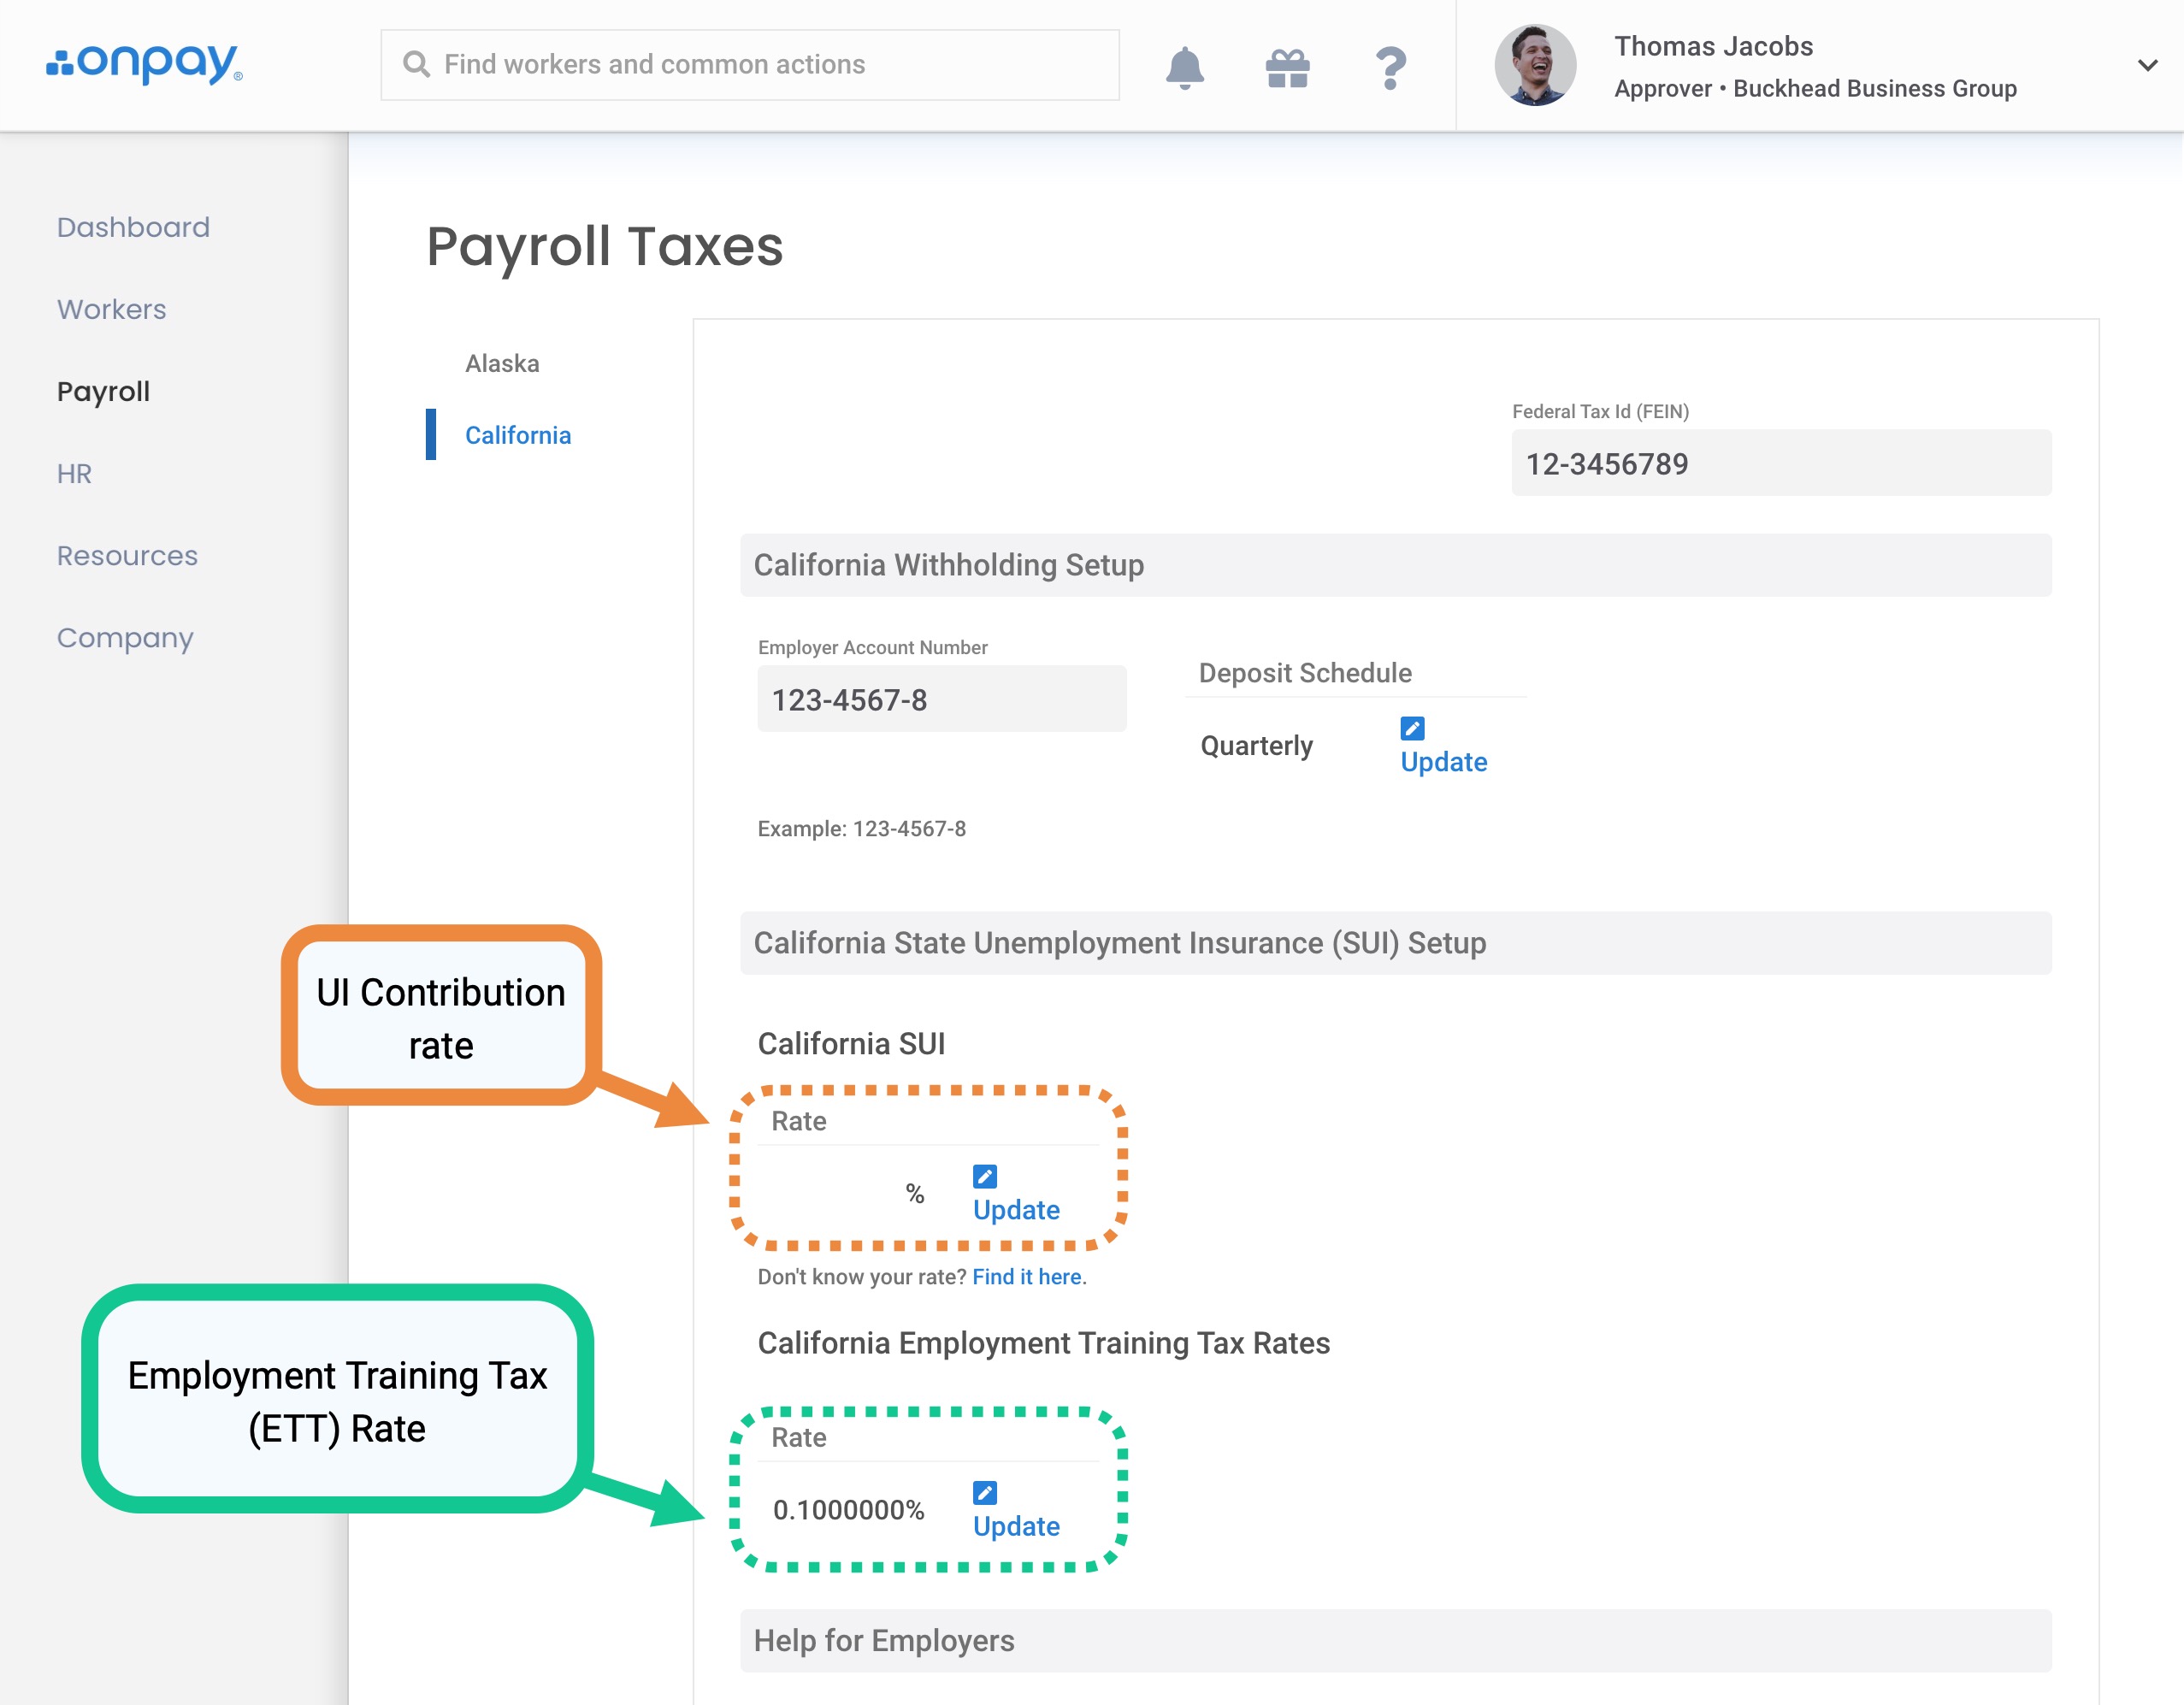2184x1705 pixels.
Task: Focus the Find workers search box
Action: coord(750,65)
